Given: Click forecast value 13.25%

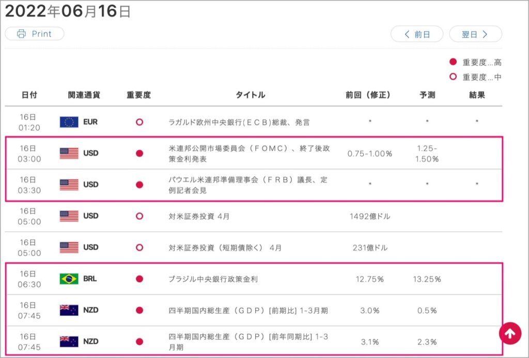Looking at the screenshot, I should pyautogui.click(x=427, y=279).
